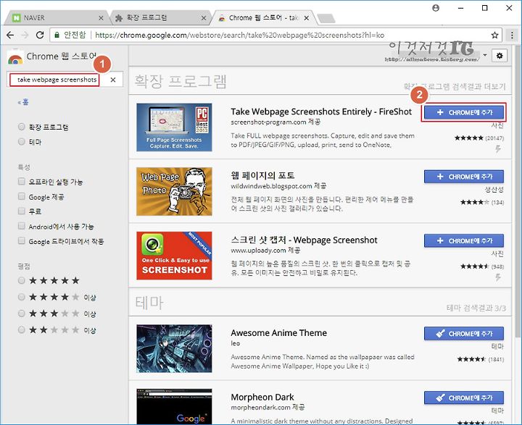
Task: Close the NAVER tab
Action: (101, 18)
